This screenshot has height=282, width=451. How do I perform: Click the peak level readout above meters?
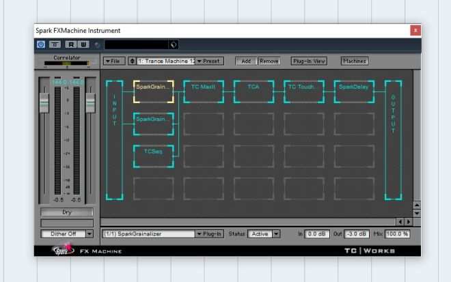67,82
